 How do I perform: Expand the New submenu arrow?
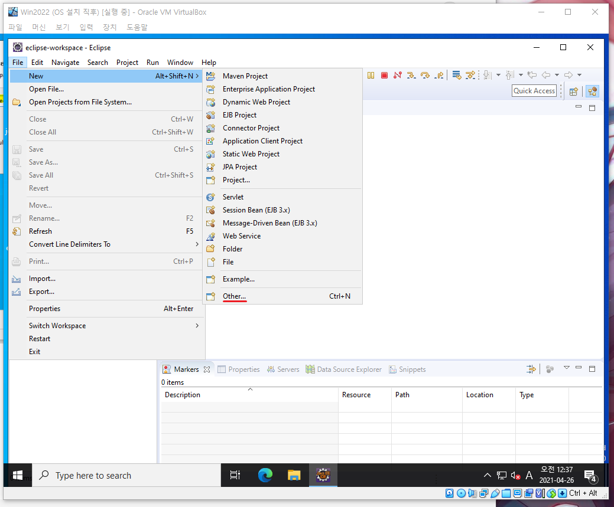tap(197, 76)
